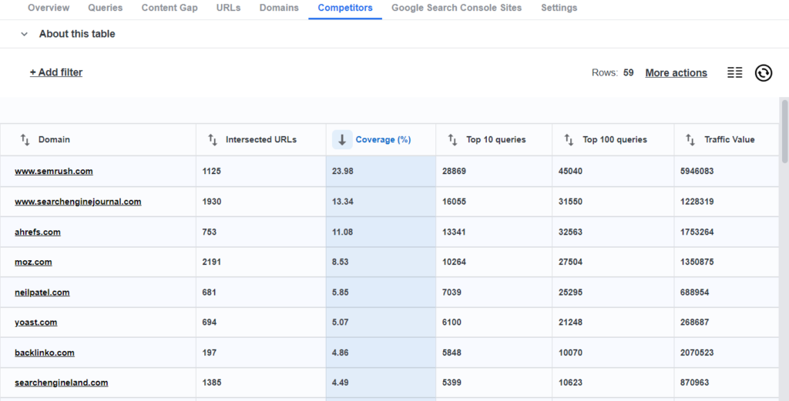Select top 10 queries cell 5399
789x401 pixels.
494,383
